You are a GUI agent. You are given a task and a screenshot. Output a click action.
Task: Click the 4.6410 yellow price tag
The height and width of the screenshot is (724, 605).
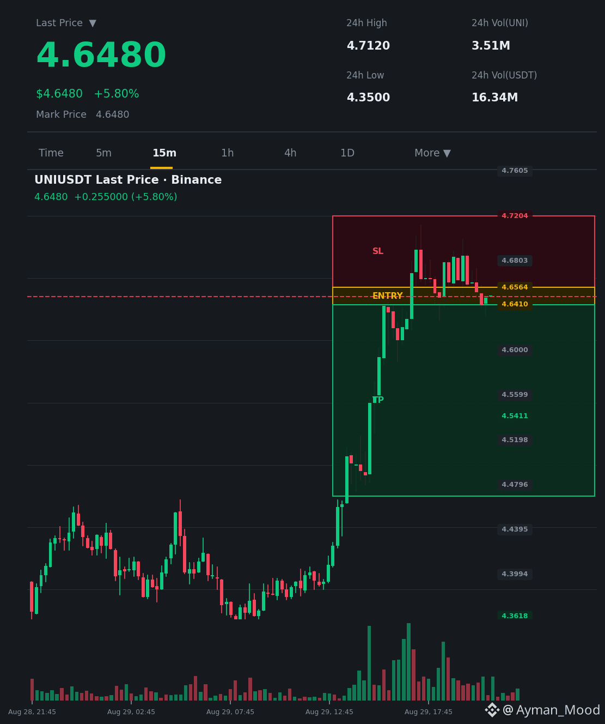click(x=515, y=304)
